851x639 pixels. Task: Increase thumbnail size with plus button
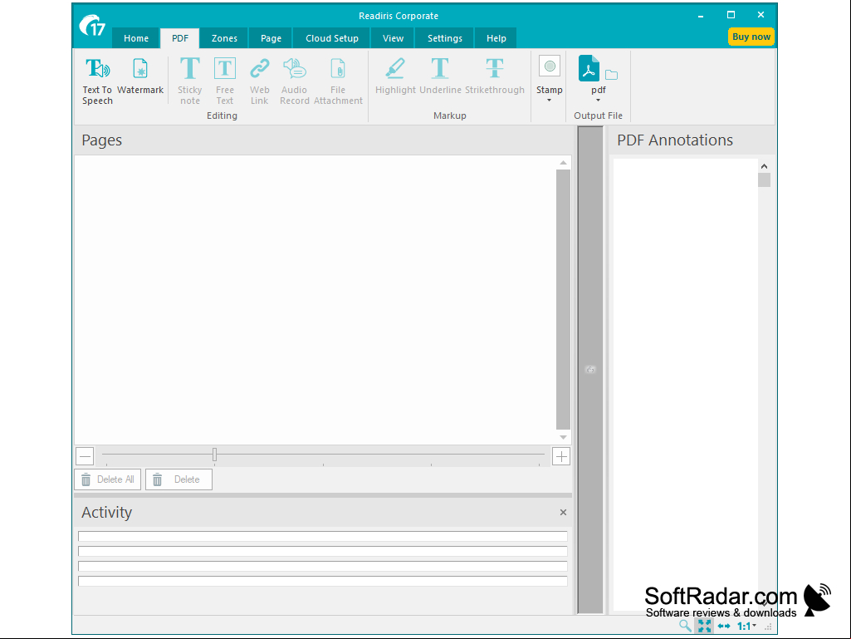(x=561, y=456)
